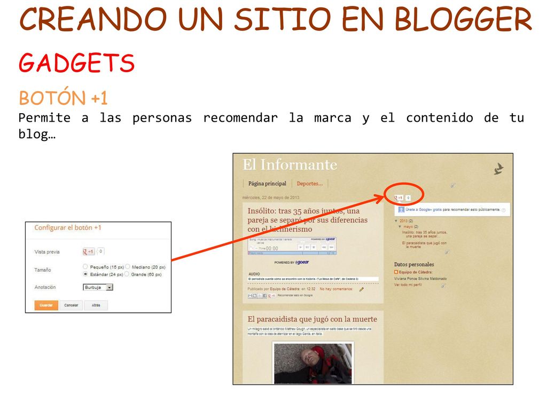Open archive link El paracaidista que jugó con

click(424, 245)
